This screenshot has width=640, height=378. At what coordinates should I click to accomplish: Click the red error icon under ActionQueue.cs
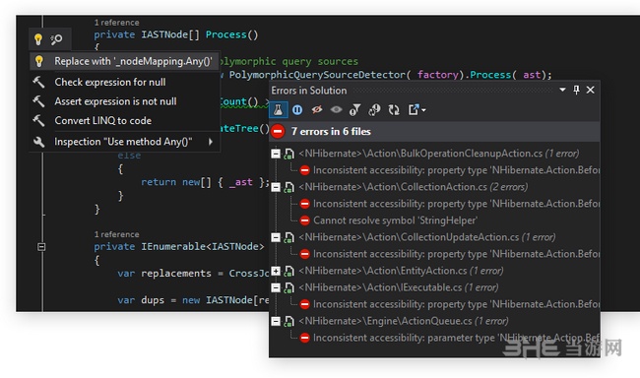point(304,338)
